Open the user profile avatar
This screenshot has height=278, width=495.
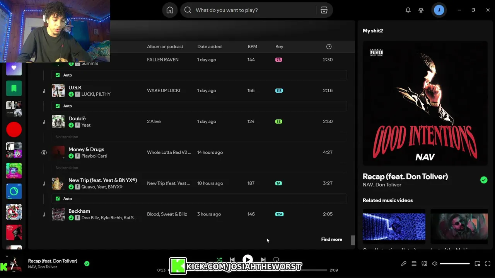point(439,10)
